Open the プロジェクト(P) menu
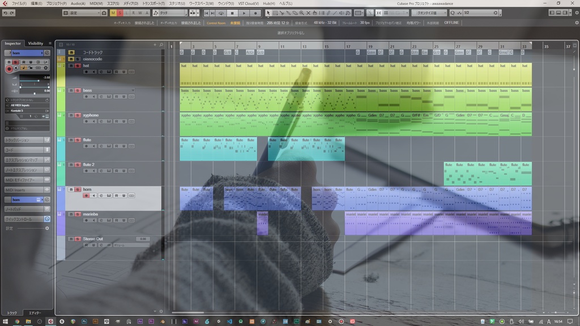Image resolution: width=580 pixels, height=326 pixels. (x=56, y=3)
